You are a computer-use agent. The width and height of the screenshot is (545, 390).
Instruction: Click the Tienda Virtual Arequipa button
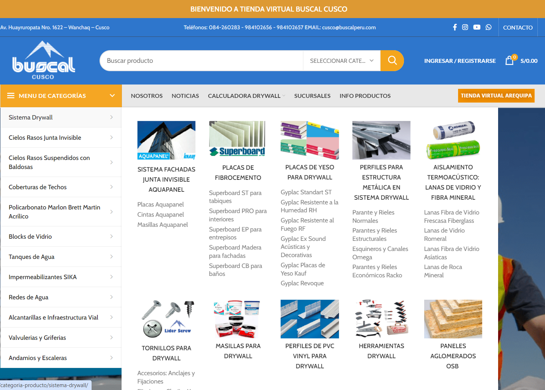pyautogui.click(x=496, y=96)
